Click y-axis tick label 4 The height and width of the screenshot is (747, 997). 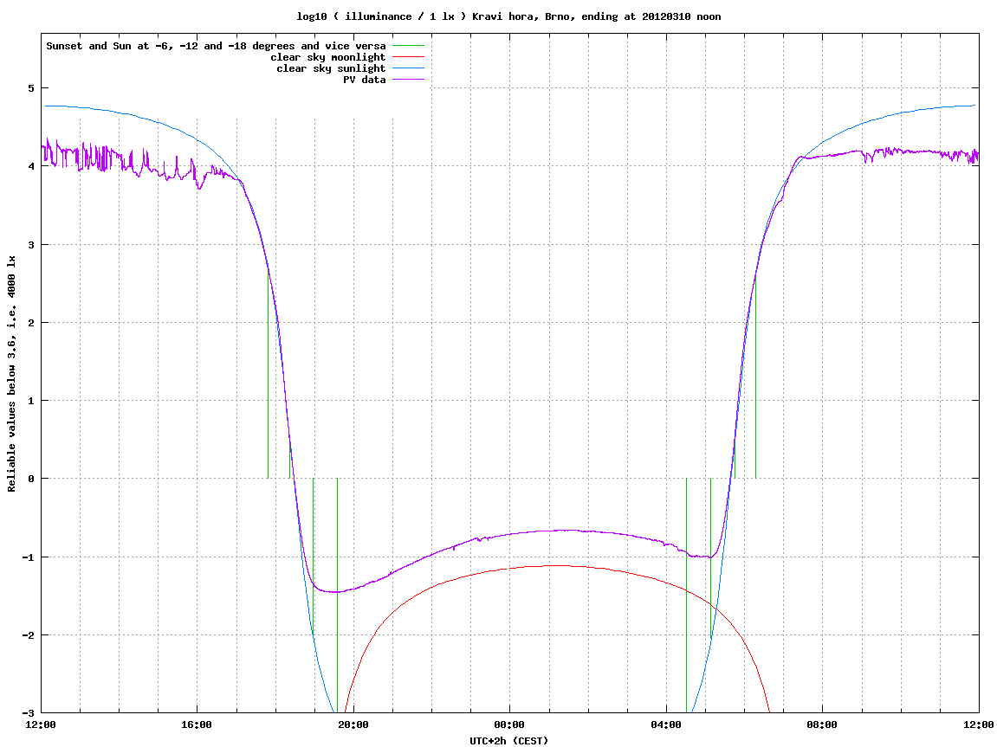click(x=30, y=166)
